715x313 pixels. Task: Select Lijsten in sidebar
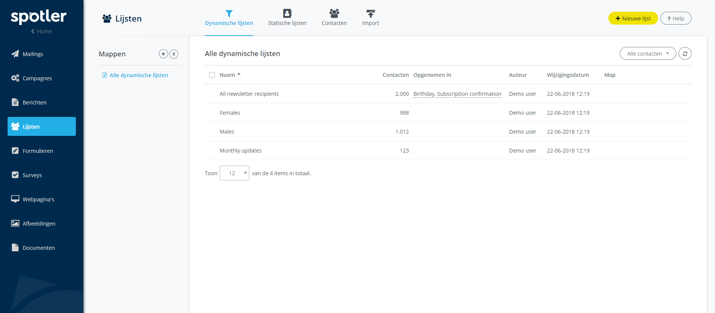pos(42,126)
